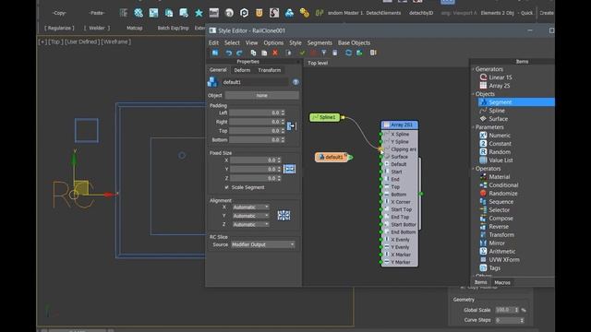Select the Sequence operator item
The image size is (591, 332).
coord(497,201)
